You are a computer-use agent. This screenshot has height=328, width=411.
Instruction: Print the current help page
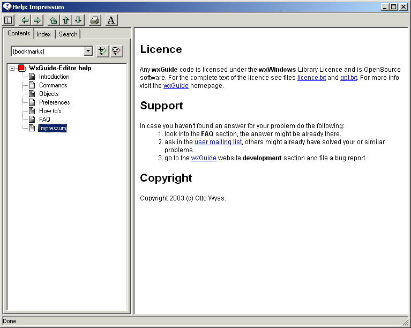tap(95, 20)
